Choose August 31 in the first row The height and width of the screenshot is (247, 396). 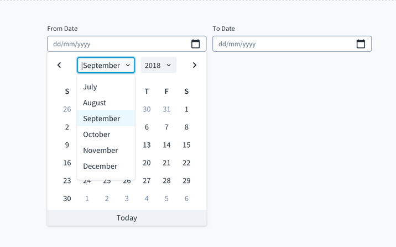pyautogui.click(x=166, y=109)
